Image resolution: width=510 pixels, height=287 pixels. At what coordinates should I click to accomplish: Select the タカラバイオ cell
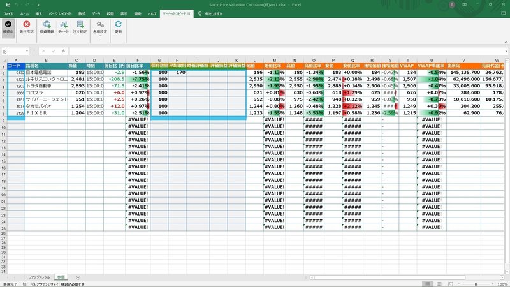coord(46,106)
